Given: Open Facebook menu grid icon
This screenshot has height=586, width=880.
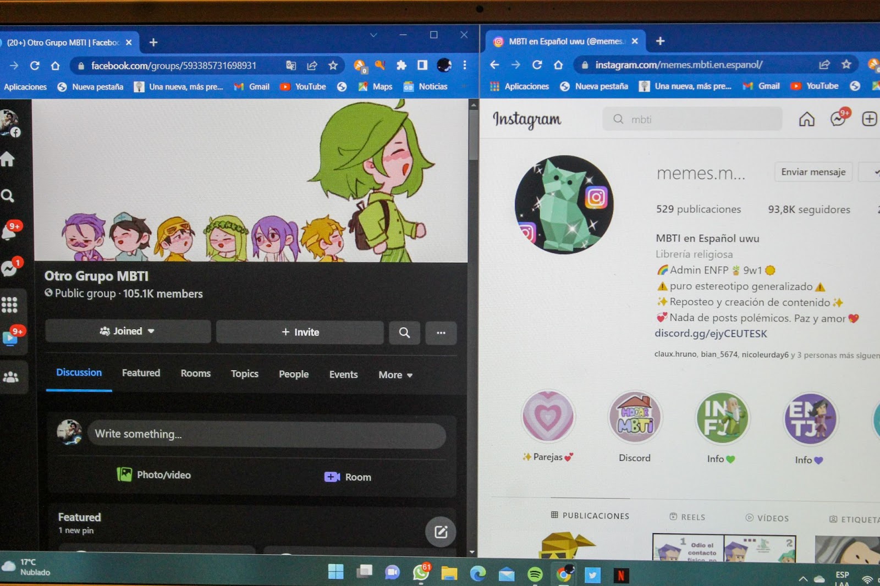Looking at the screenshot, I should coord(9,305).
